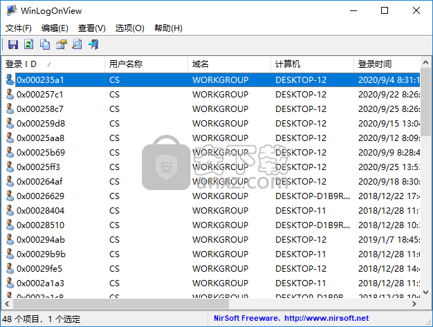The height and width of the screenshot is (327, 433).
Task: Click user icon of row 0x00028510
Action: coord(10,225)
